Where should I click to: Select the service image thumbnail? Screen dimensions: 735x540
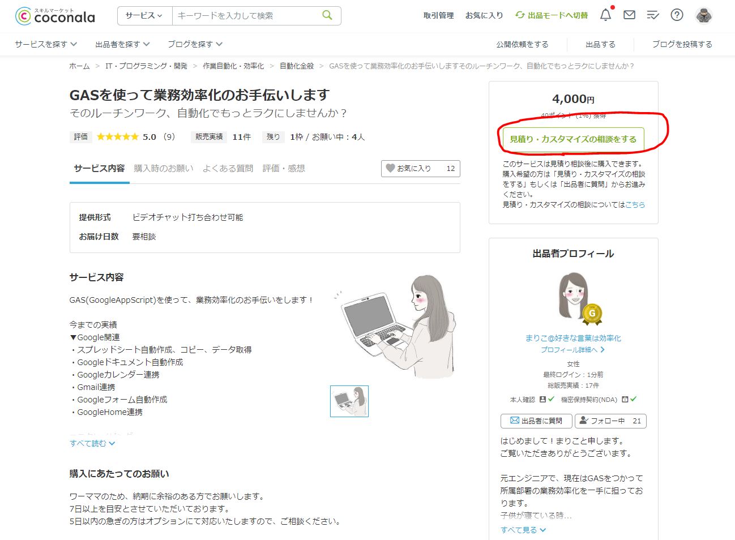tap(349, 401)
